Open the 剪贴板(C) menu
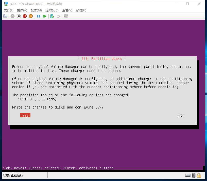Viewport: 207px width, 181px height. tap(52, 10)
